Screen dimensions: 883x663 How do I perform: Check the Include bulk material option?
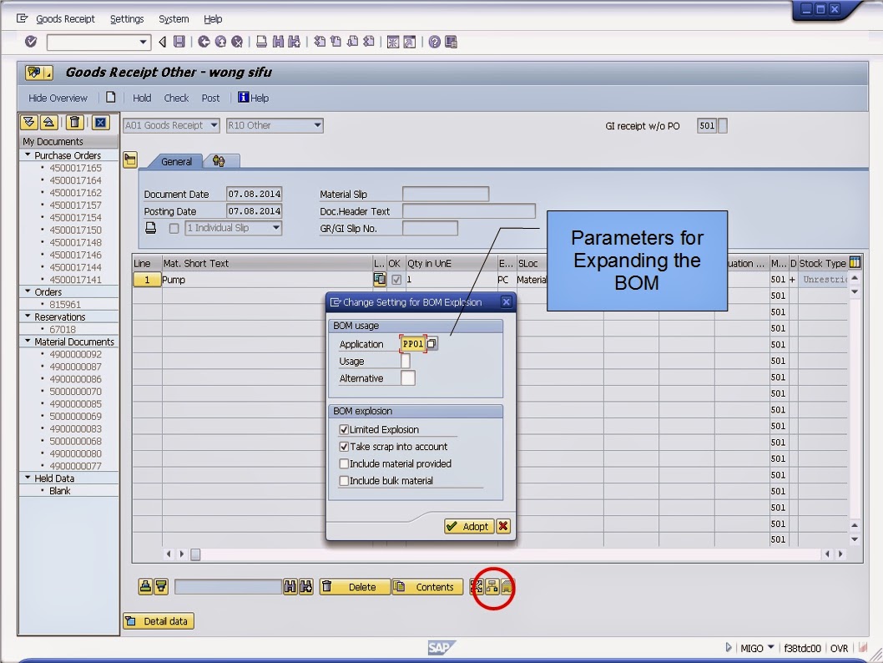coord(346,480)
